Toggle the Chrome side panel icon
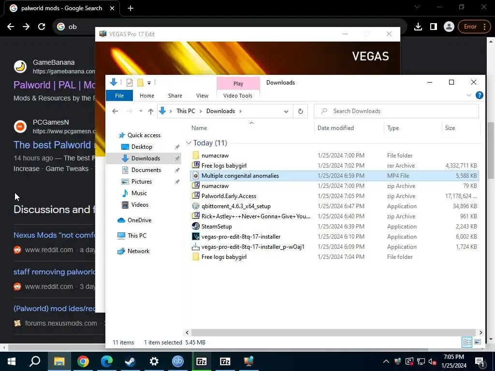The width and height of the screenshot is (495, 371). (x=434, y=27)
